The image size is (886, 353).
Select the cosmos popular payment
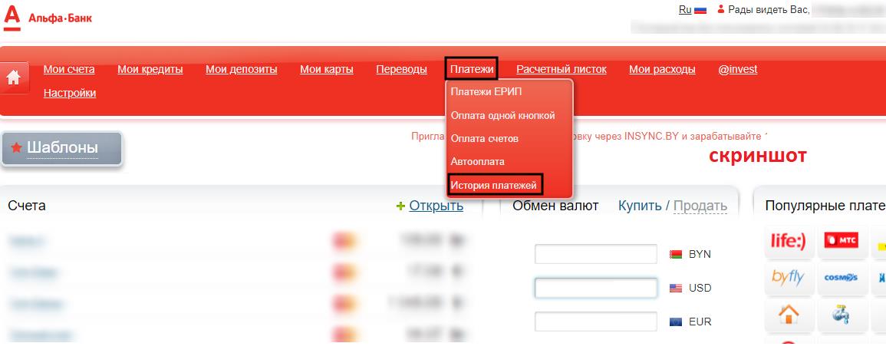point(841,278)
